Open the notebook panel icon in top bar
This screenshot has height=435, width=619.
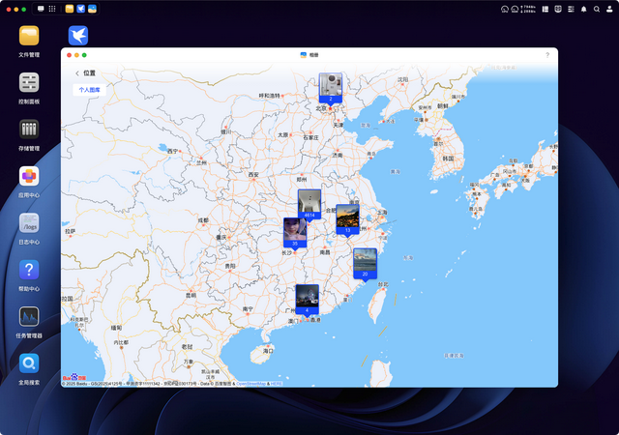(x=545, y=9)
